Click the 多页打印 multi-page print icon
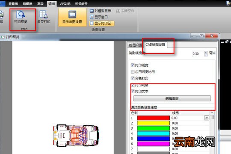Screen dimensions: 231x154 tap(44, 14)
